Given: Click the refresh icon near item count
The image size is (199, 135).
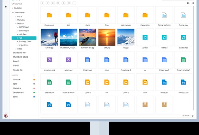Looking at the screenshot, I should [192, 116].
